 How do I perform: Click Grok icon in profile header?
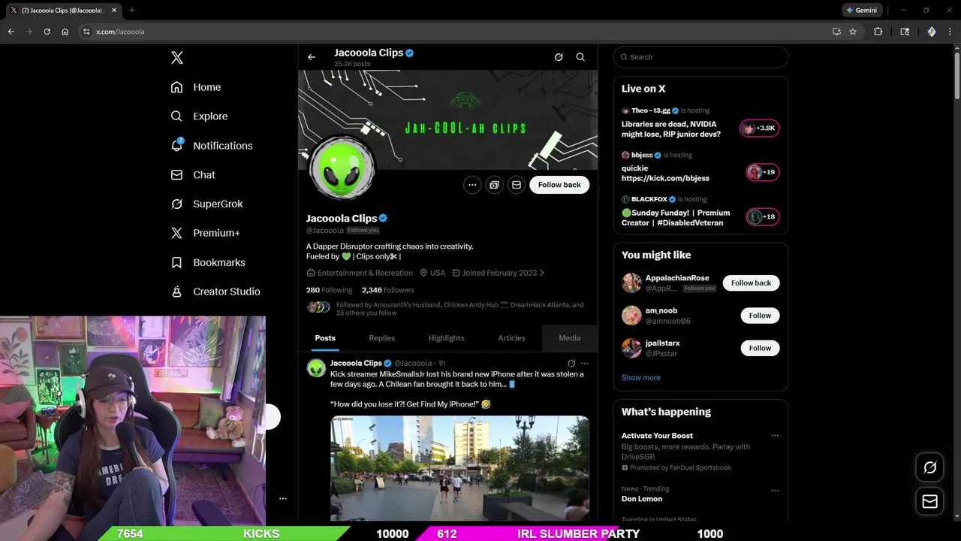point(559,57)
